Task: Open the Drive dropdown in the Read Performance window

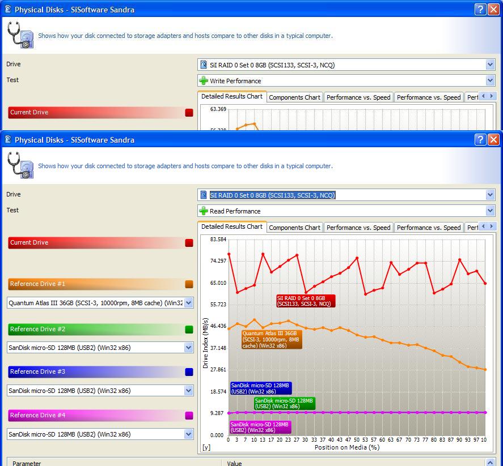Action: (x=490, y=195)
